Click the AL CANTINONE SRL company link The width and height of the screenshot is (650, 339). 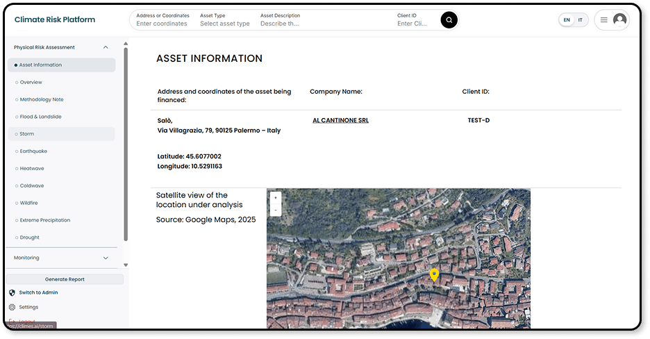[340, 120]
